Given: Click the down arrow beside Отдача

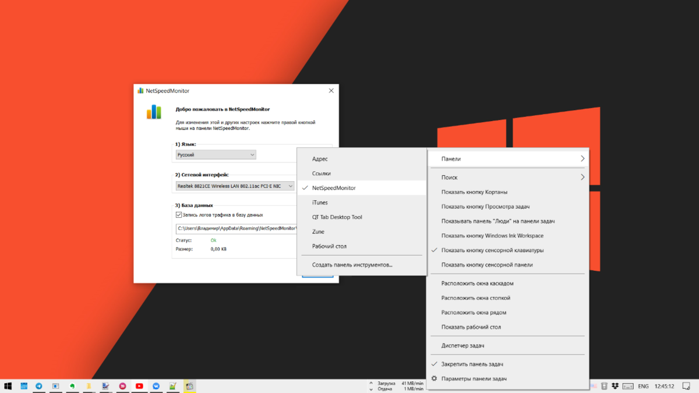Looking at the screenshot, I should pyautogui.click(x=371, y=389).
